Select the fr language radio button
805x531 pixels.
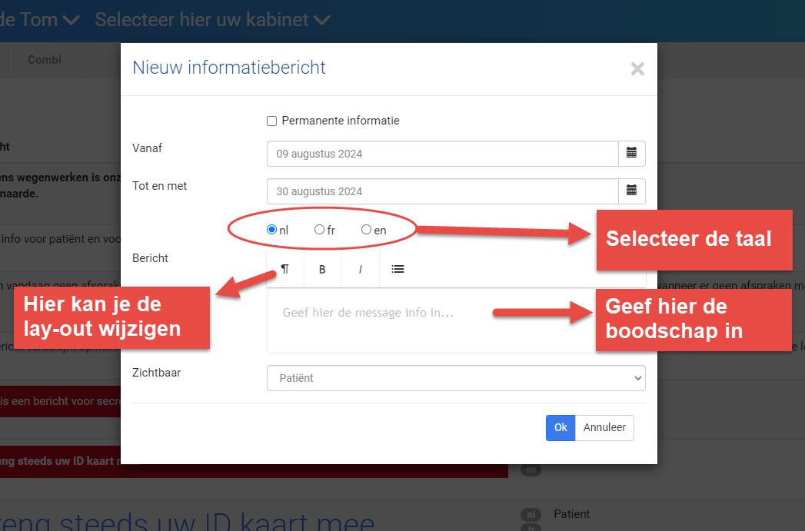pyautogui.click(x=319, y=230)
